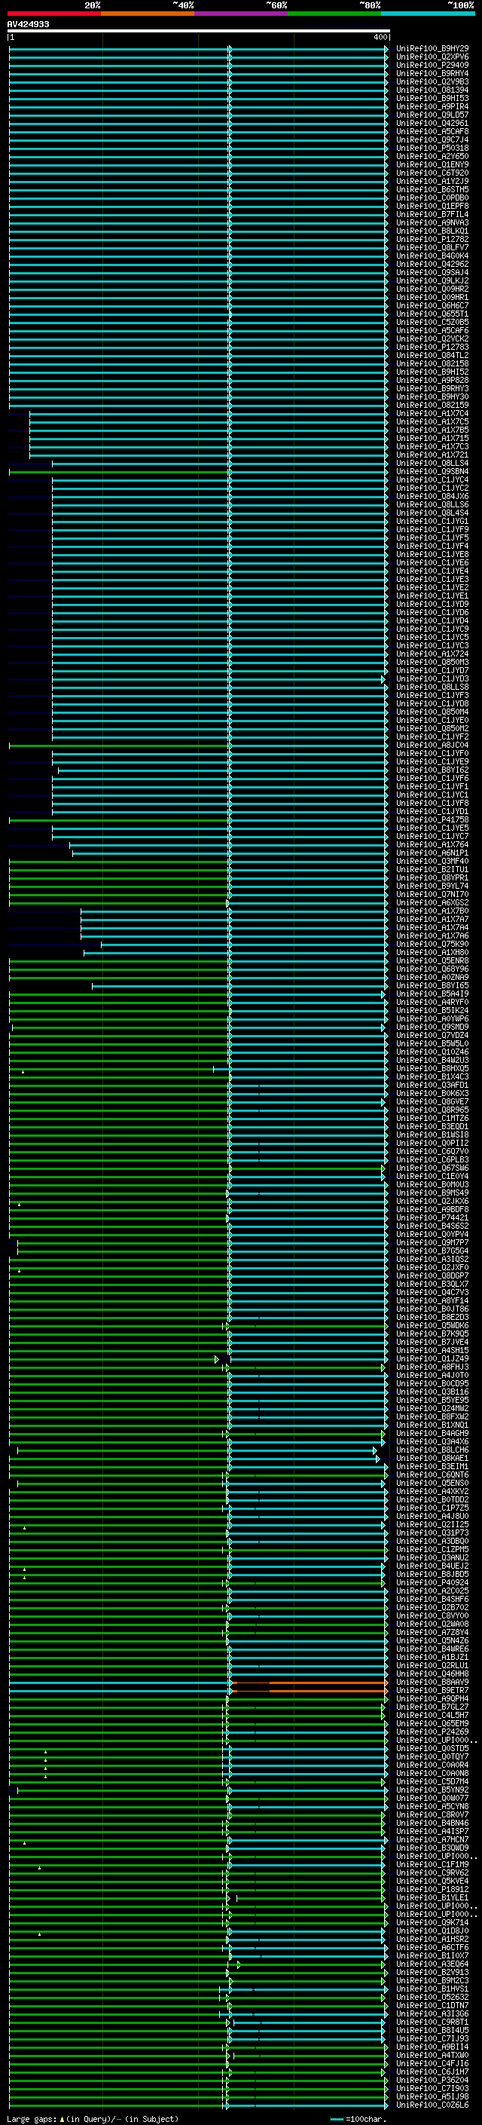Select hit label UniRef100_C1F1M9
Image resolution: width=482 pixels, height=2125 pixels.
pyautogui.click(x=432, y=1864)
